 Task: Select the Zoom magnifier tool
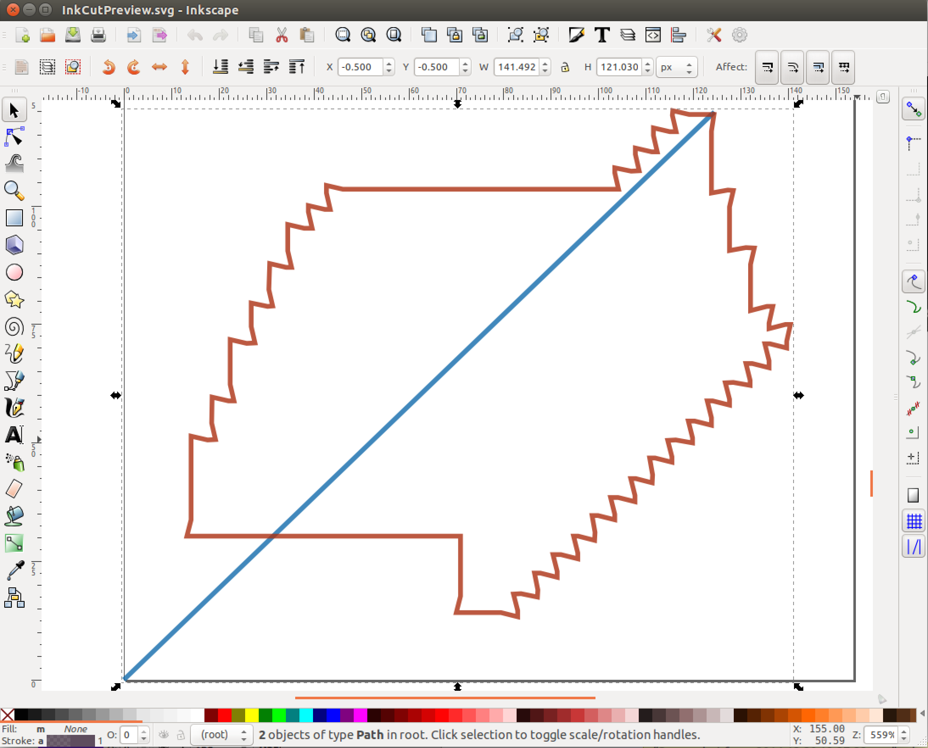(14, 191)
